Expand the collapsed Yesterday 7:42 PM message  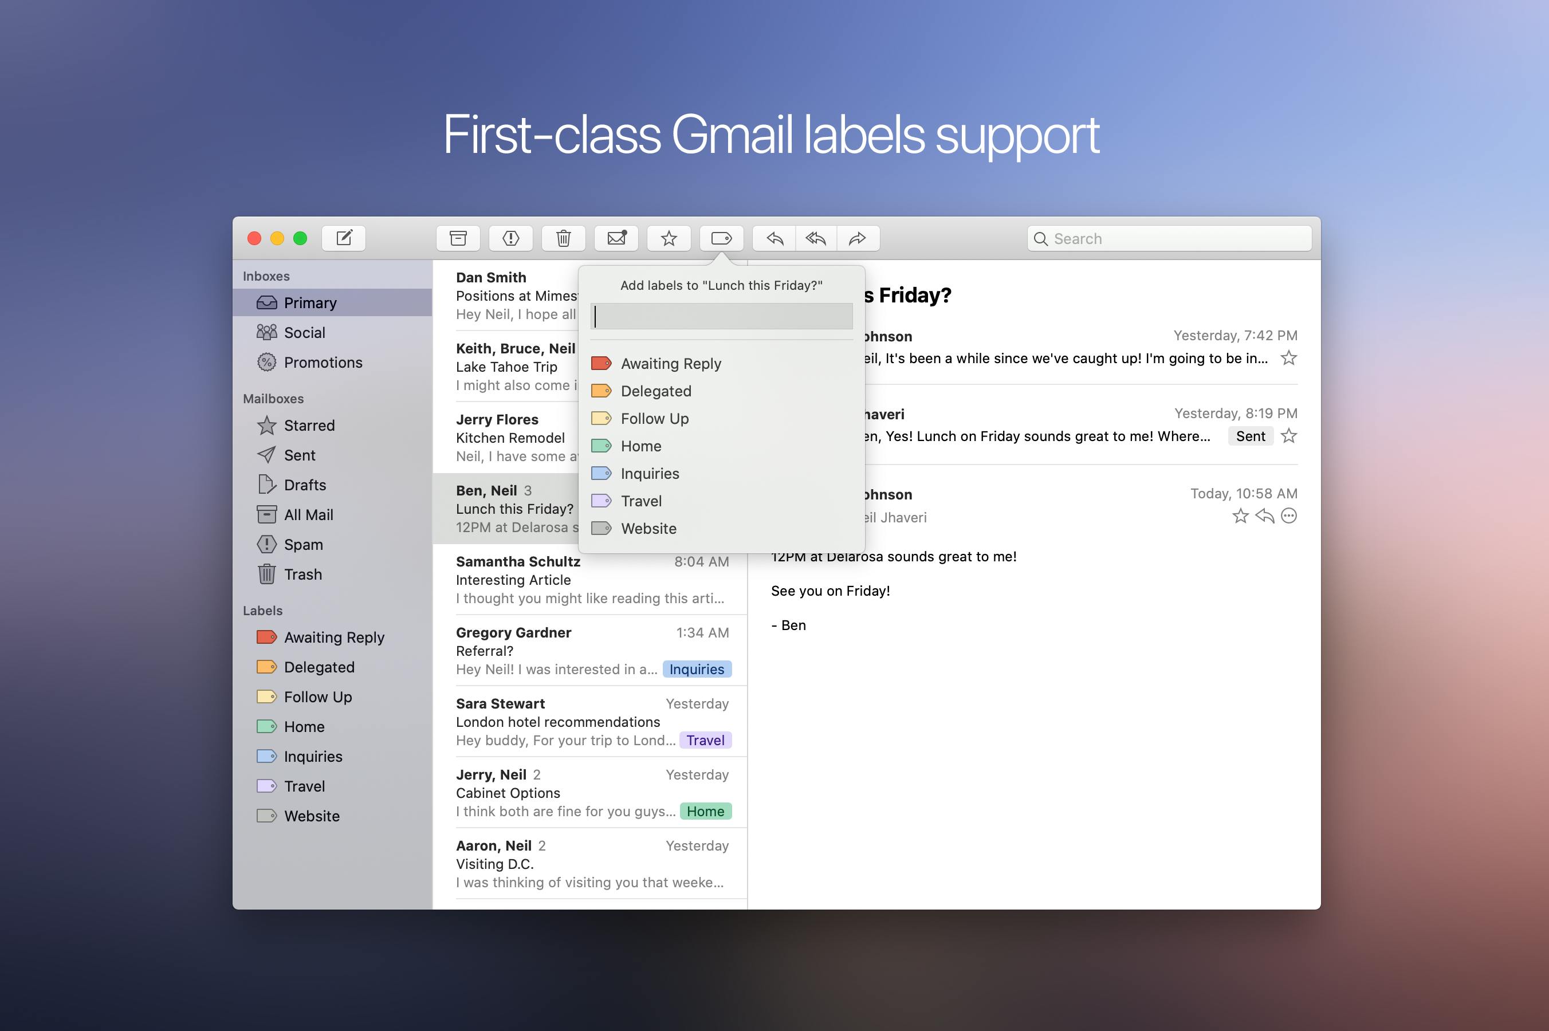(1082, 347)
